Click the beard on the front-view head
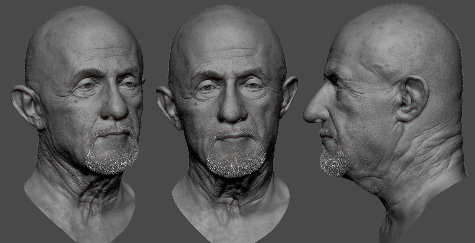 coord(236,157)
